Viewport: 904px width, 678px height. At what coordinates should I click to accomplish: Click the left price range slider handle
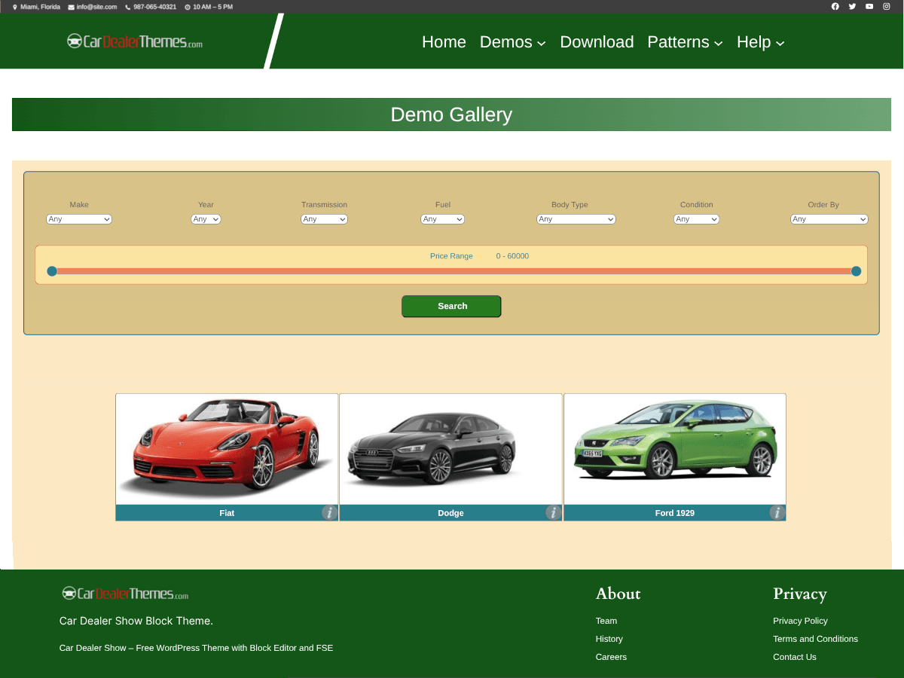[x=52, y=271]
